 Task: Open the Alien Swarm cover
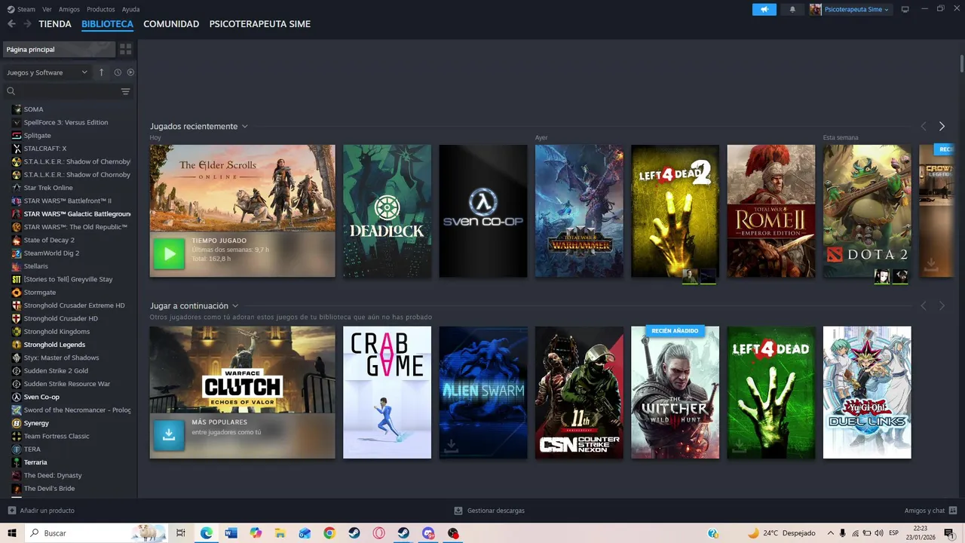pos(483,392)
